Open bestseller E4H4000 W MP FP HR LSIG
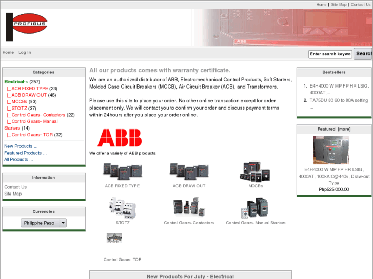373x279 pixels. [x=339, y=89]
